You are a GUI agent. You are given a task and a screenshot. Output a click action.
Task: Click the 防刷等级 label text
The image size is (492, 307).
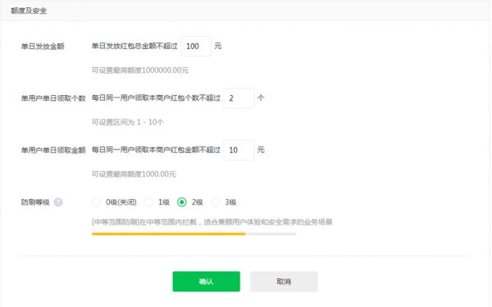(35, 202)
